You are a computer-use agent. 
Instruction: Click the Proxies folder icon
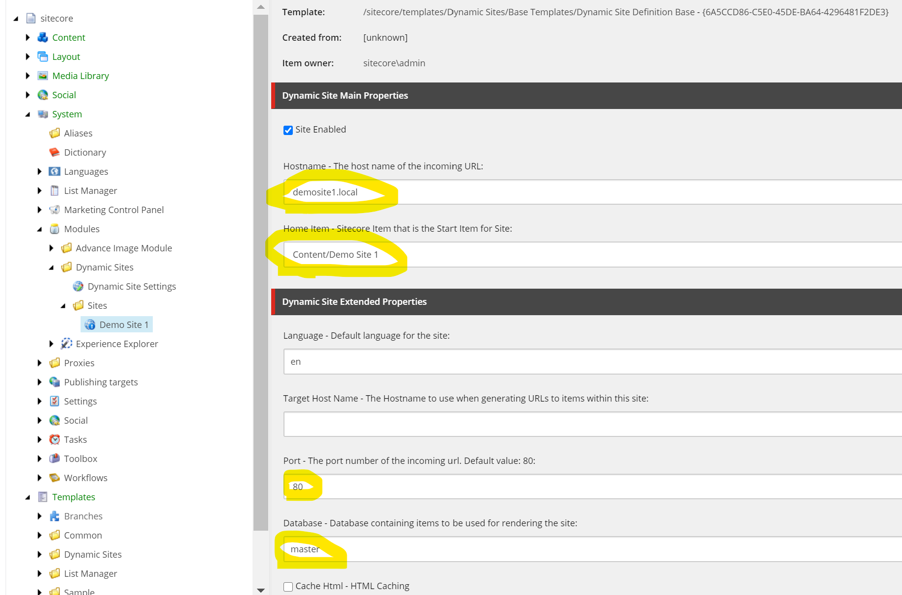pyautogui.click(x=55, y=363)
